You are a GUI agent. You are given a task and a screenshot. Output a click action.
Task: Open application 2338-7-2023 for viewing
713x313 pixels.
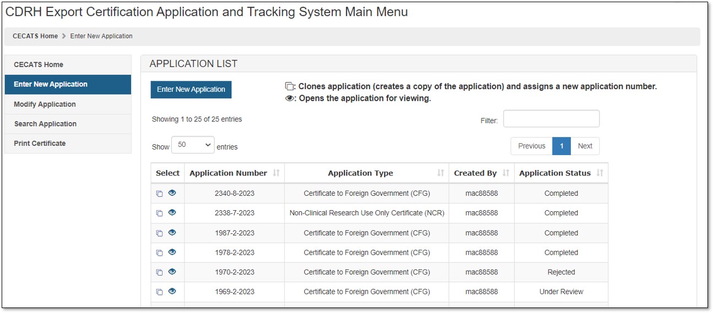(x=172, y=213)
